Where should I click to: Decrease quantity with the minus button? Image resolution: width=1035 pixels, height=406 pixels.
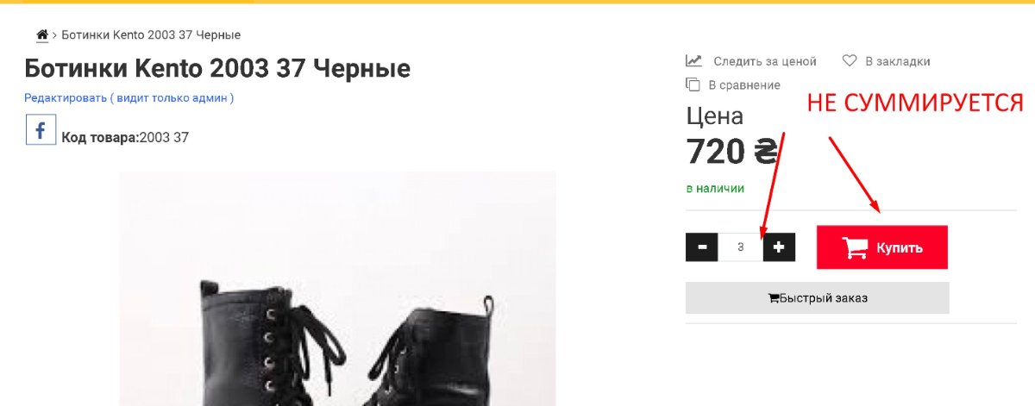point(702,247)
